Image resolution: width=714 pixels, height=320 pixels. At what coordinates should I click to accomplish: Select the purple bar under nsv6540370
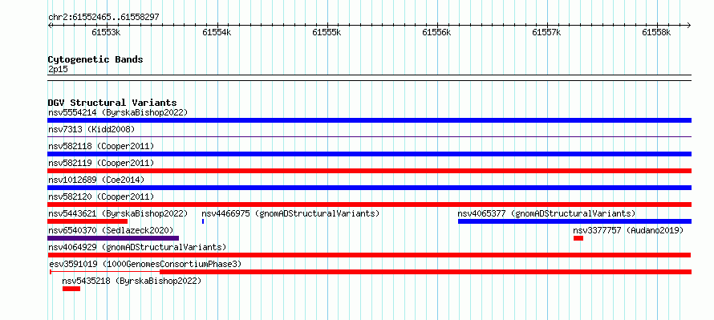point(113,238)
